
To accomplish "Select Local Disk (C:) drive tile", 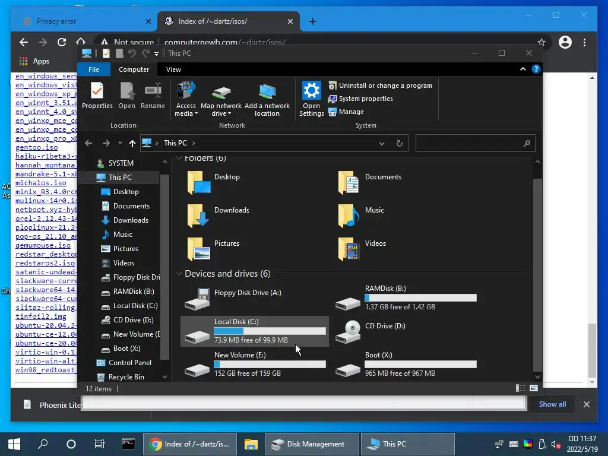I will [254, 331].
